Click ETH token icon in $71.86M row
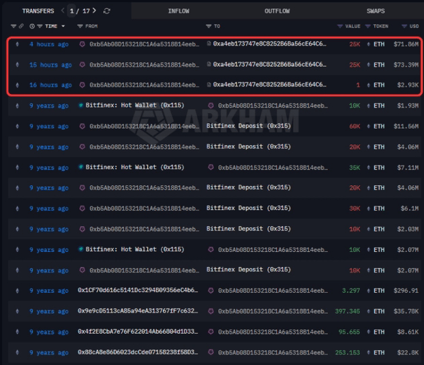The height and width of the screenshot is (365, 424). pyautogui.click(x=368, y=44)
